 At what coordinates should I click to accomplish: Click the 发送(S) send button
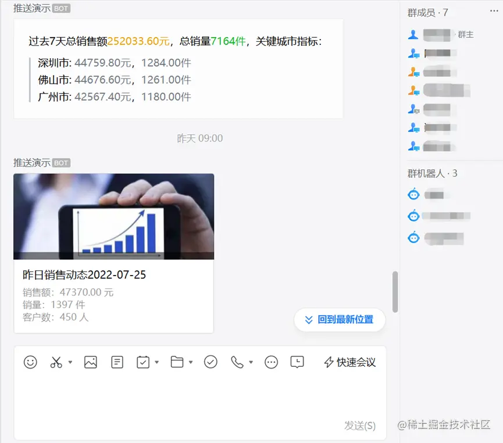pyautogui.click(x=360, y=426)
